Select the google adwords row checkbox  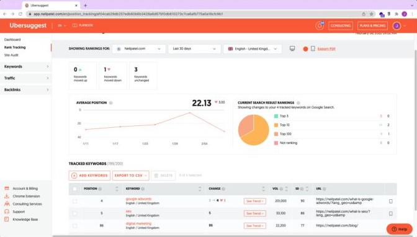tap(74, 201)
